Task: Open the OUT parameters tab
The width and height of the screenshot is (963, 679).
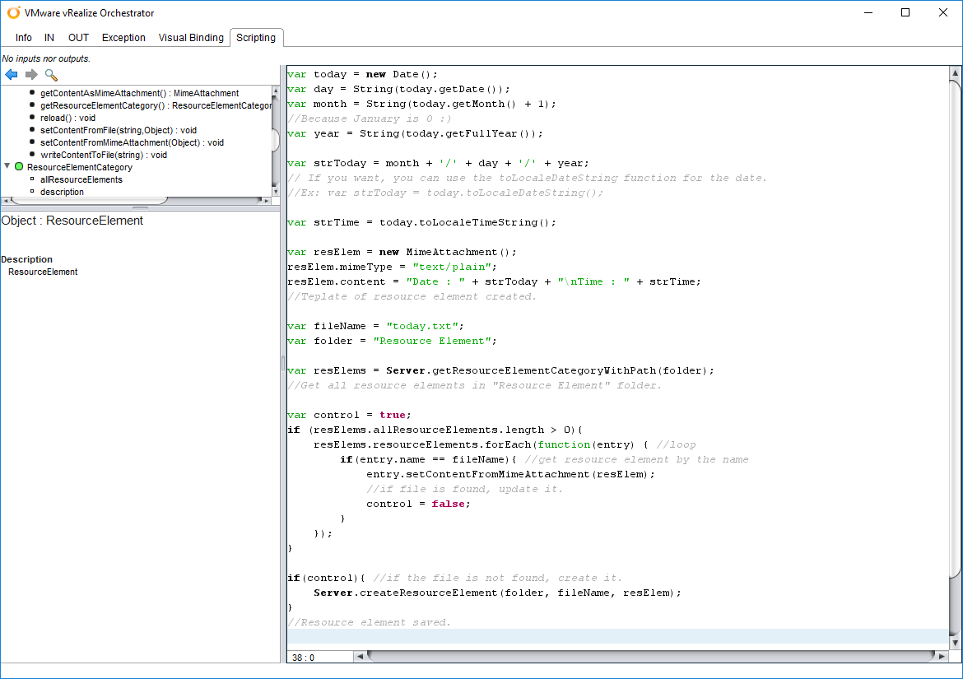Action: point(78,38)
